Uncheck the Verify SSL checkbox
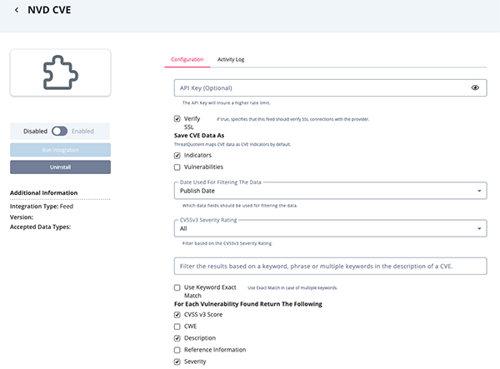 pyautogui.click(x=177, y=119)
